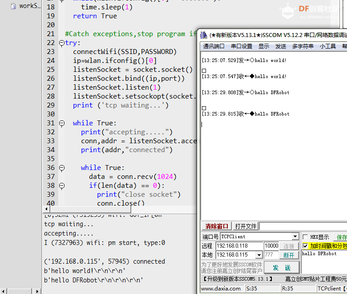Click the 打开文件 button

246,226
